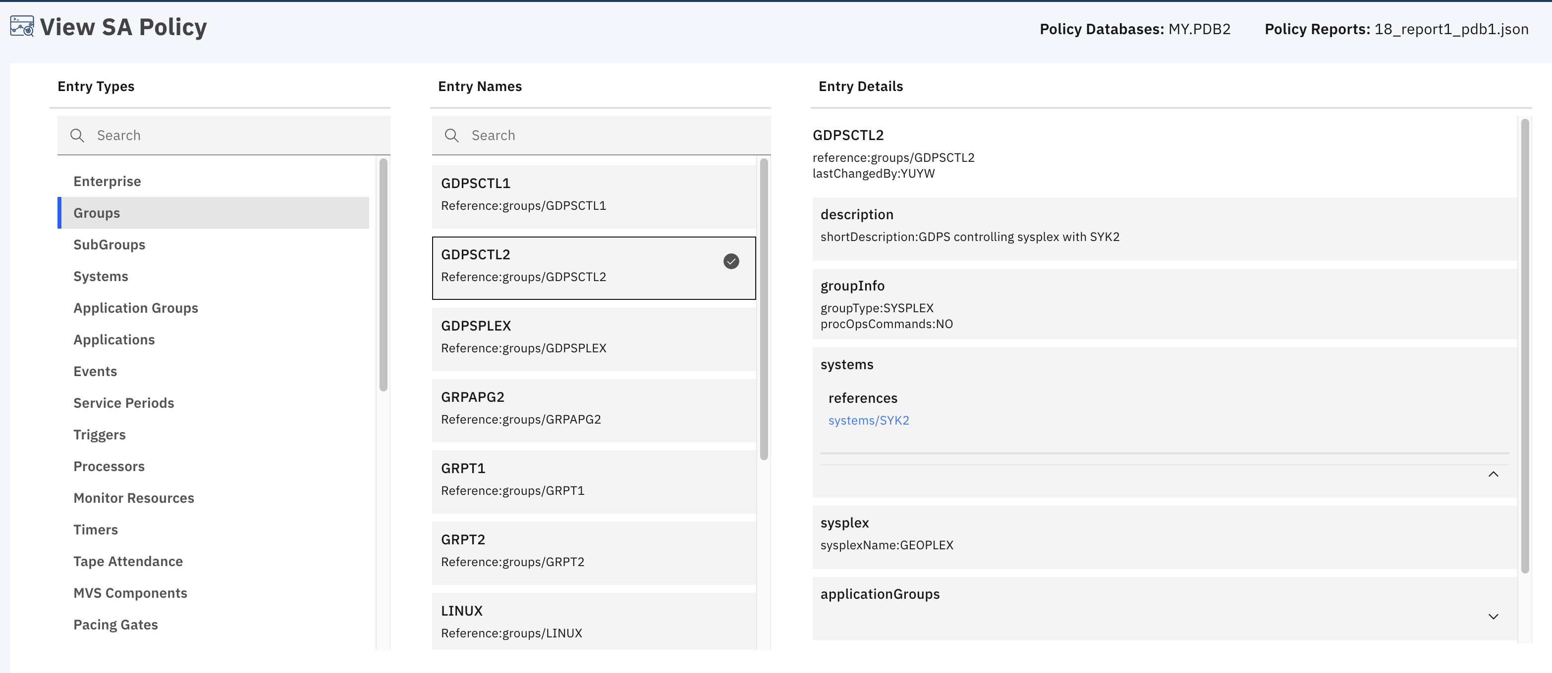Open the systems/SYK2 reference link
The image size is (1552, 673).
click(869, 420)
